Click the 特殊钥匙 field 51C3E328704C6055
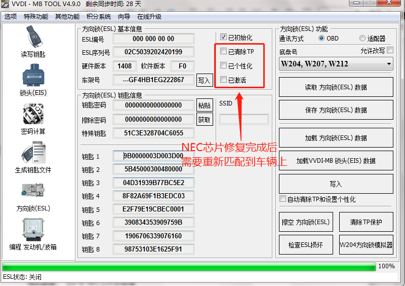 coord(153,133)
